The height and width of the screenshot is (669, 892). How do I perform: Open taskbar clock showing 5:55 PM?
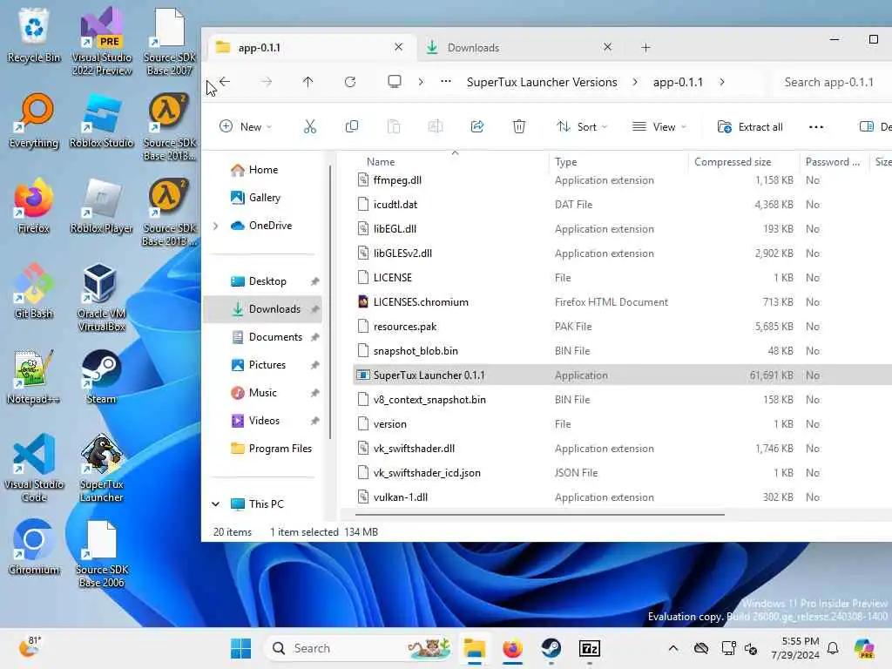[x=796, y=648]
